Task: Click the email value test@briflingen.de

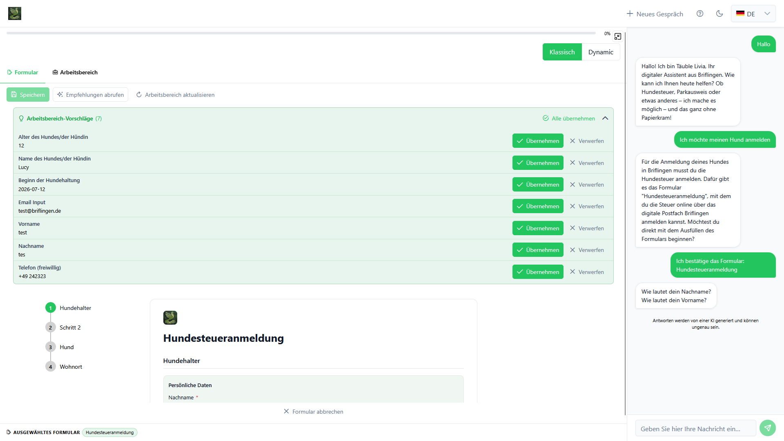Action: (x=40, y=211)
